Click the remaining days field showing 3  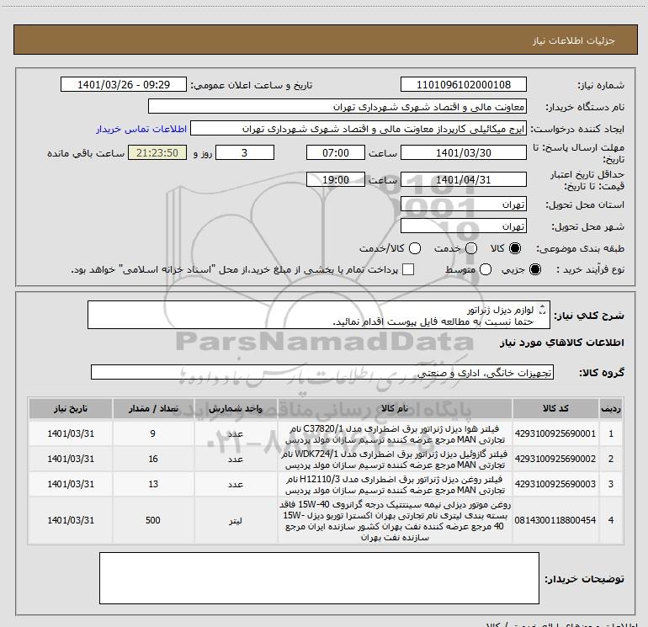(x=245, y=153)
